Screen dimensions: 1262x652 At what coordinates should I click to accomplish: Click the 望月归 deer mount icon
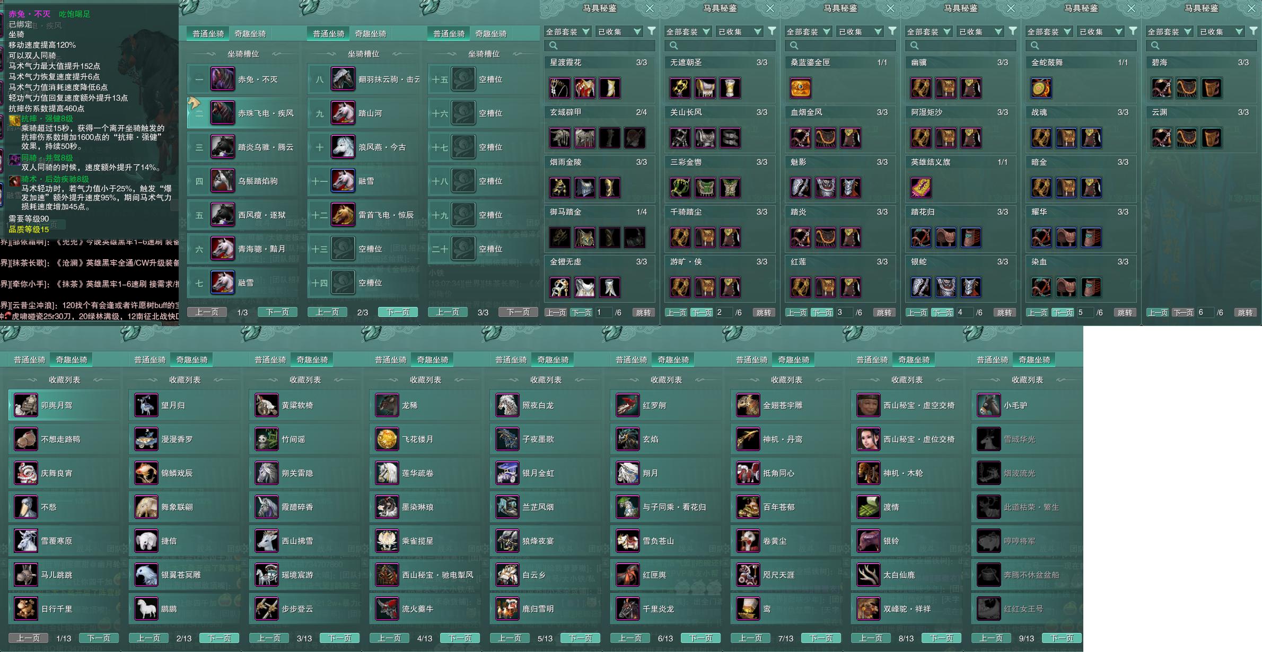(146, 406)
